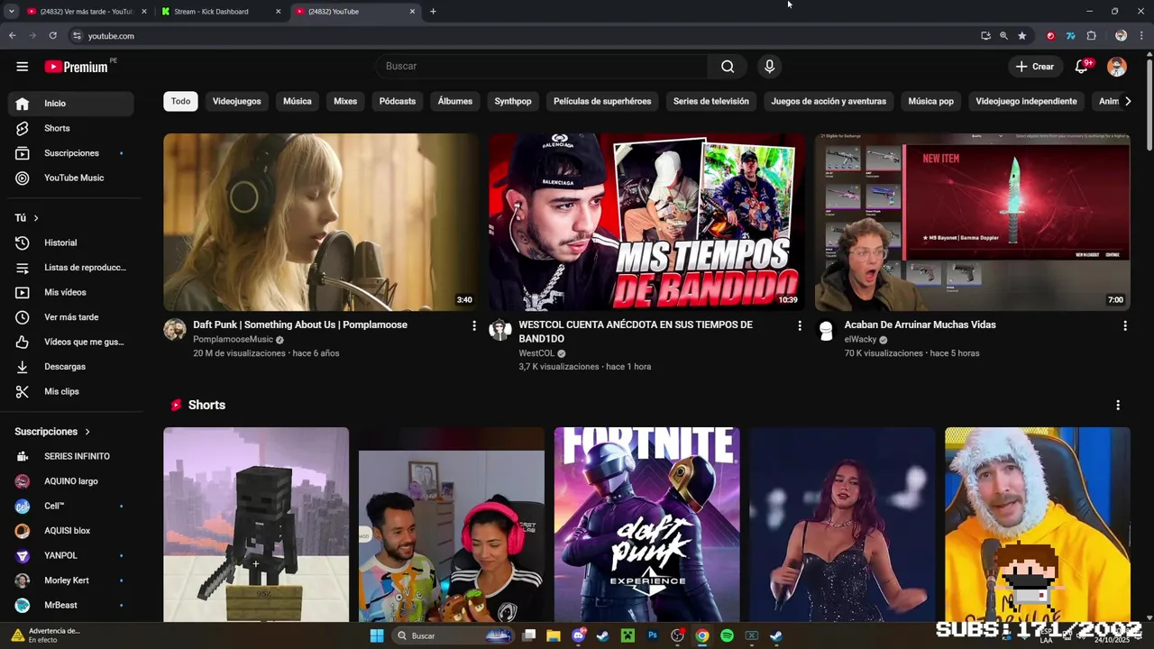Open the Morley Kert subscription
Screen dimensions: 1154x649
tap(71, 580)
